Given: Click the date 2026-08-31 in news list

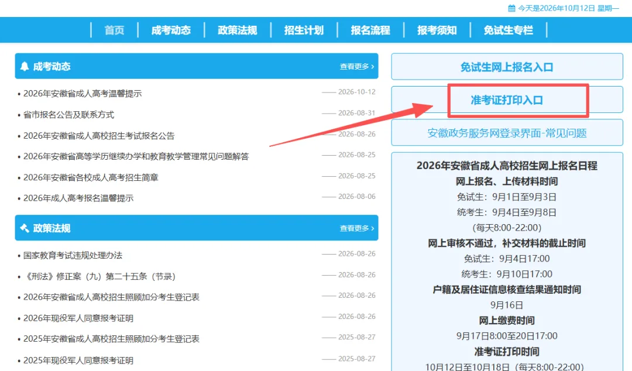Looking at the screenshot, I should tap(357, 113).
